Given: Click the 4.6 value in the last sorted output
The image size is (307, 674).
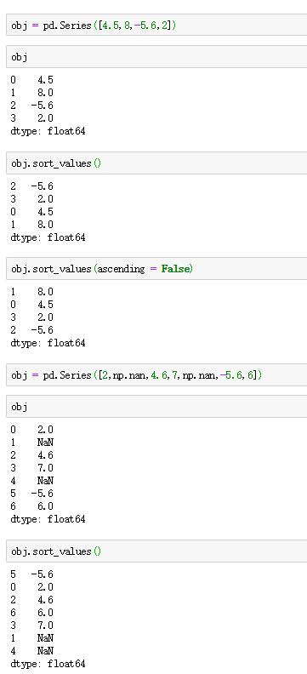Looking at the screenshot, I should point(46,600).
